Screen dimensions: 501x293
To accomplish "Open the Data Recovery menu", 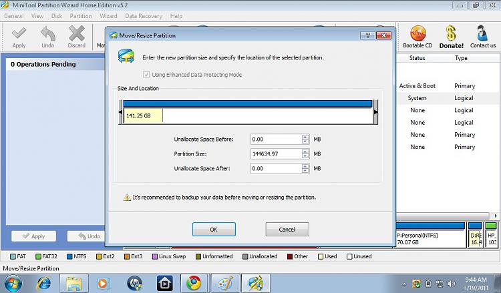I will (144, 16).
